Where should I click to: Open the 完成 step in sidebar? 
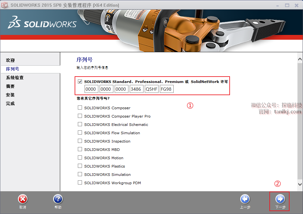click(x=10, y=103)
